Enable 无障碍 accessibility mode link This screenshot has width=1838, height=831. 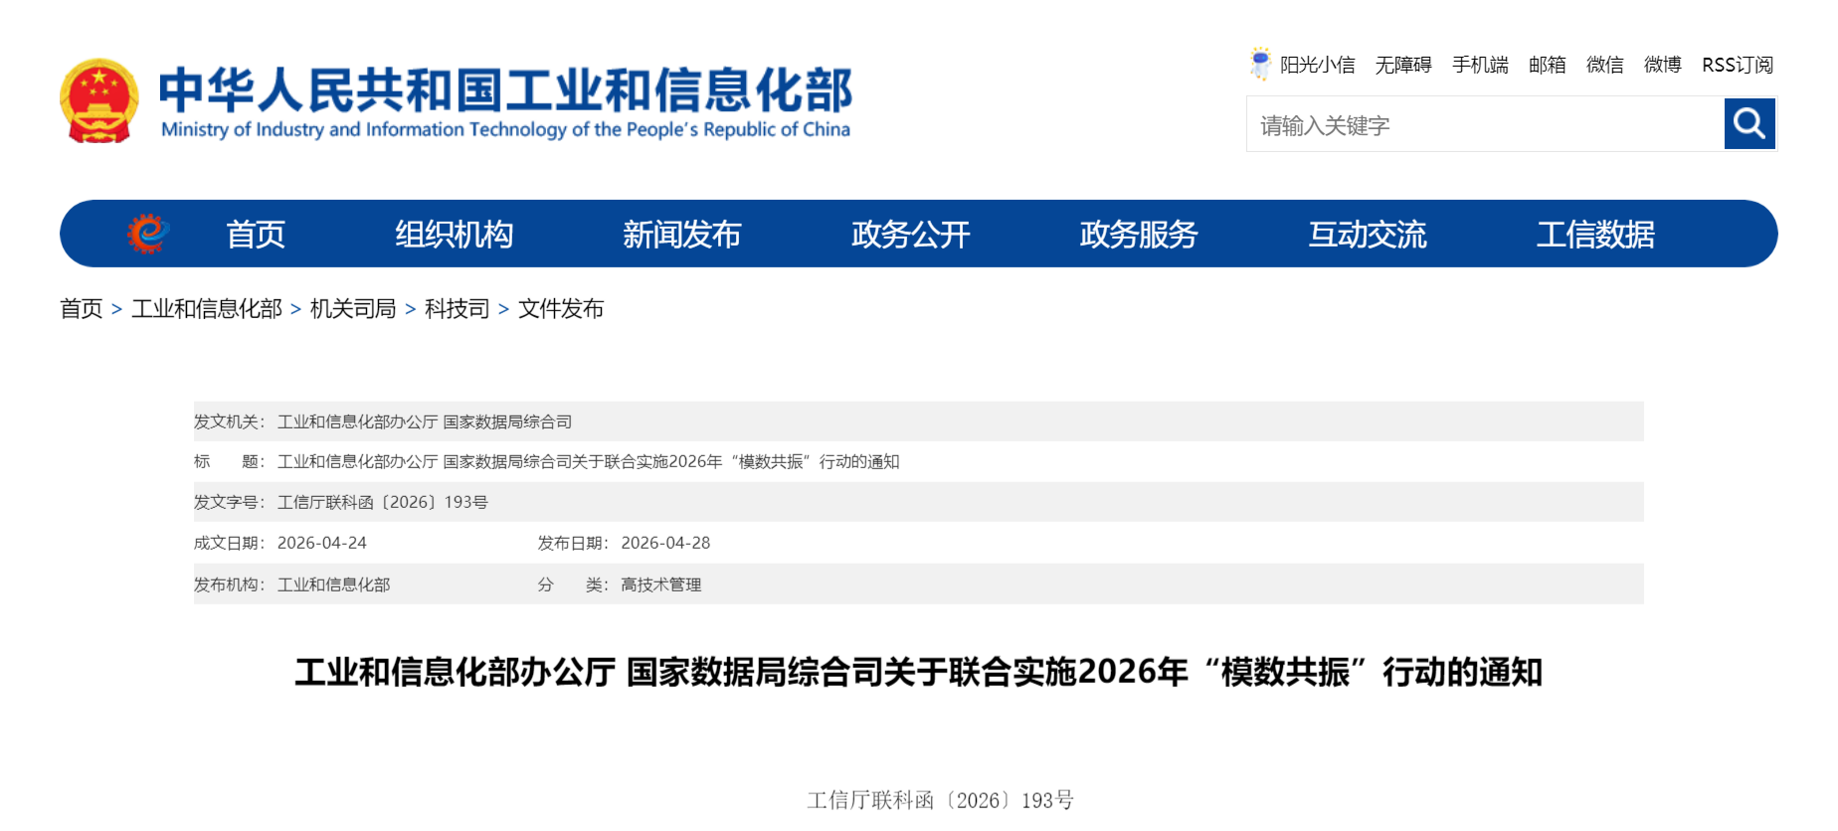[x=1403, y=65]
